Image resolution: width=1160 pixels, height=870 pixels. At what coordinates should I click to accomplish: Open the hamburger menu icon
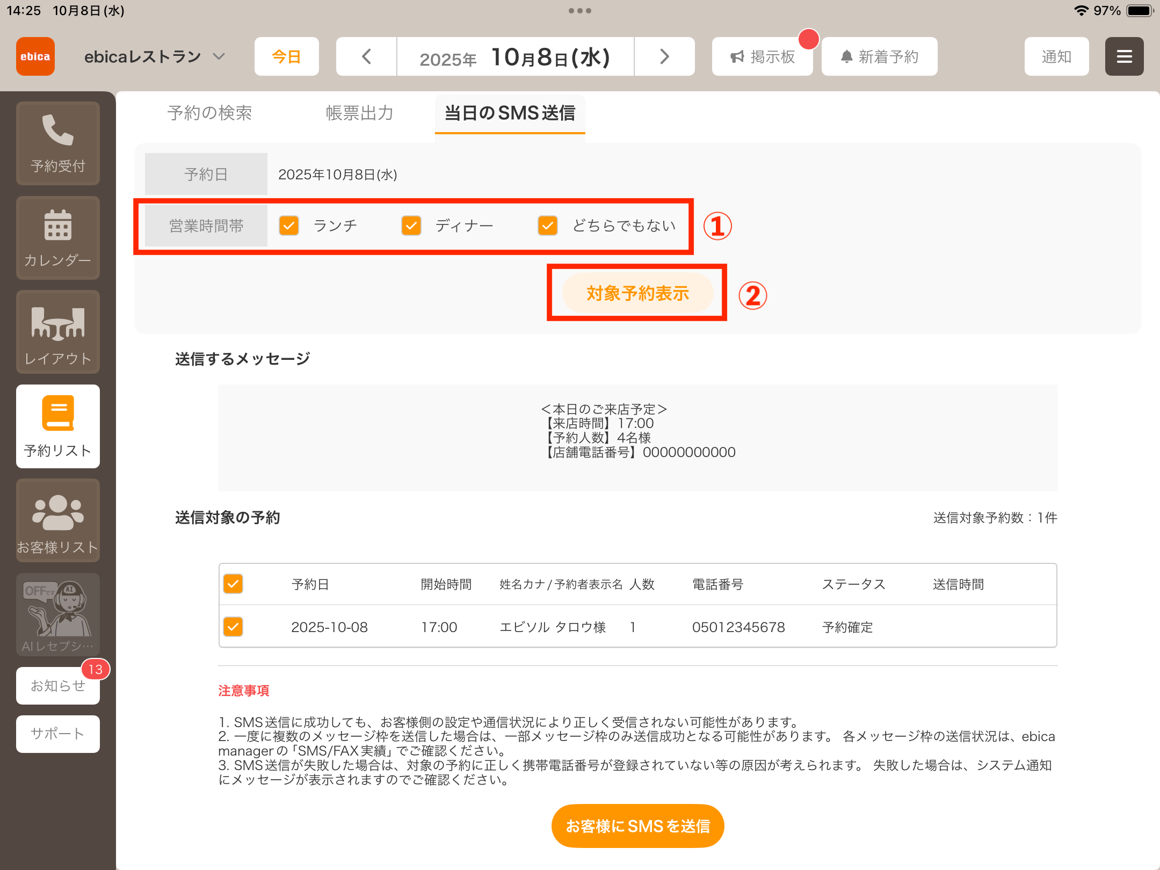[1125, 56]
